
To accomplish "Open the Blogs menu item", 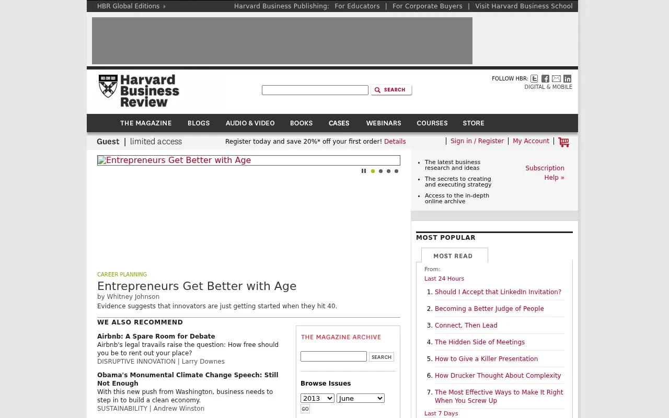I will (x=199, y=123).
